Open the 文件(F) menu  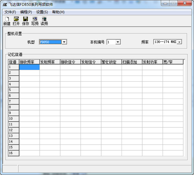(x=10, y=12)
